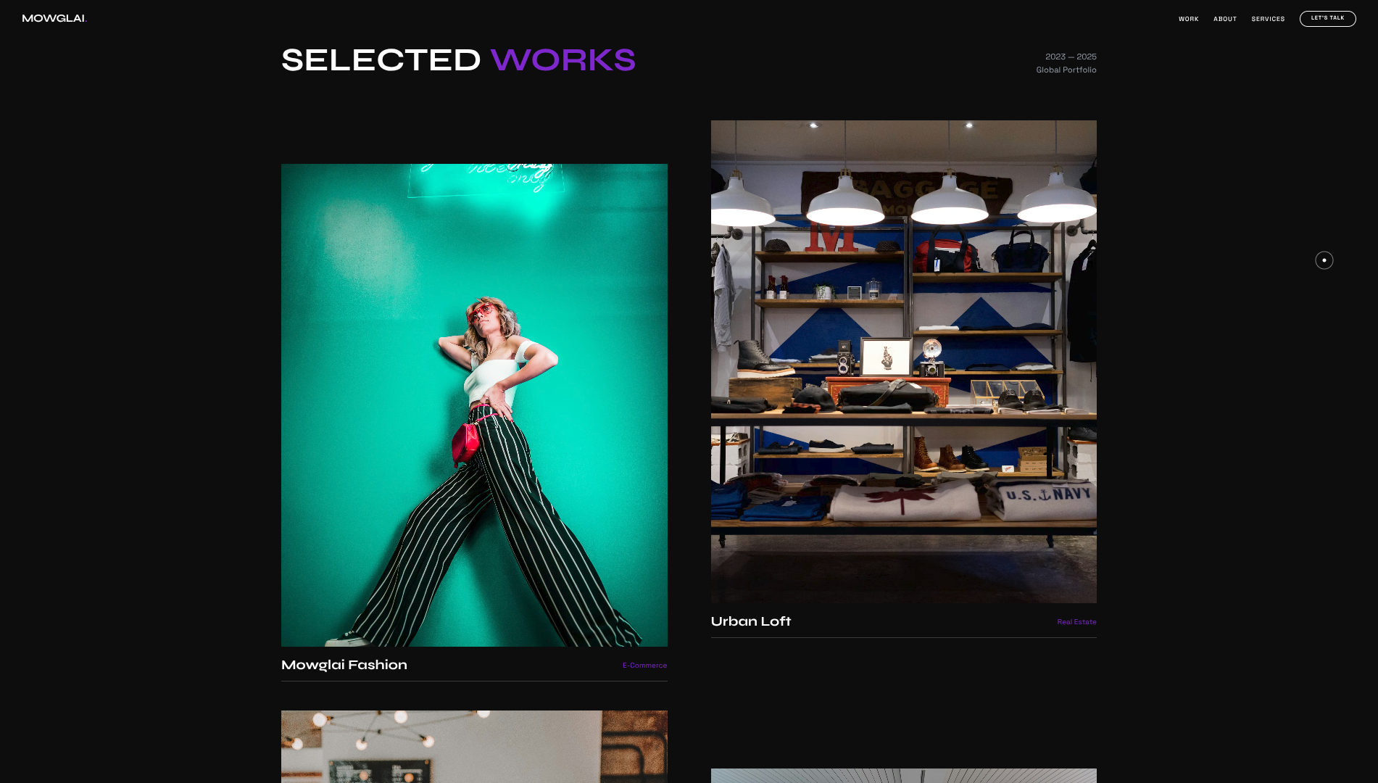Select the Global Portfolio label
The width and height of the screenshot is (1378, 783).
(1066, 70)
